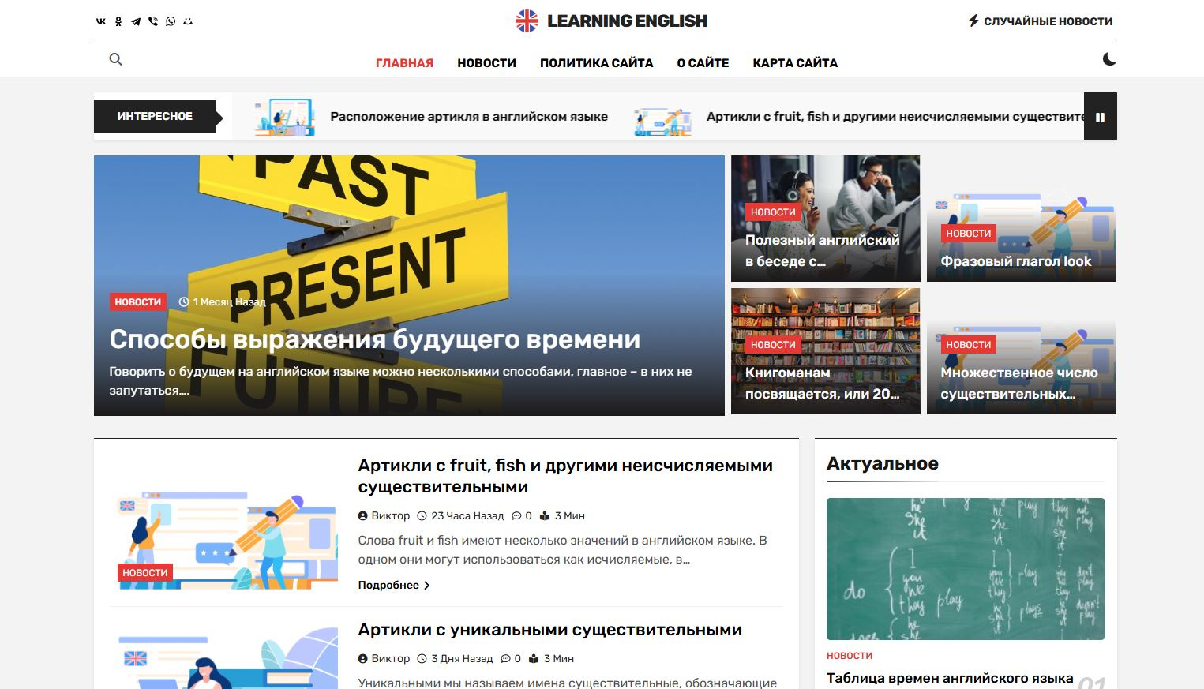The image size is (1204, 689).
Task: Click the 3 Дня Назад timestamp
Action: point(455,659)
